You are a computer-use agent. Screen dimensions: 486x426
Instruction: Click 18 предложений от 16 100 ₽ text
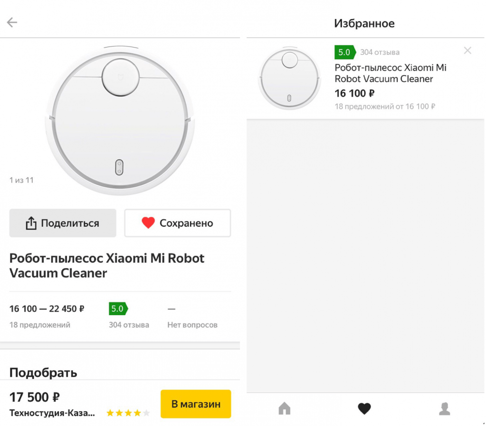(385, 106)
